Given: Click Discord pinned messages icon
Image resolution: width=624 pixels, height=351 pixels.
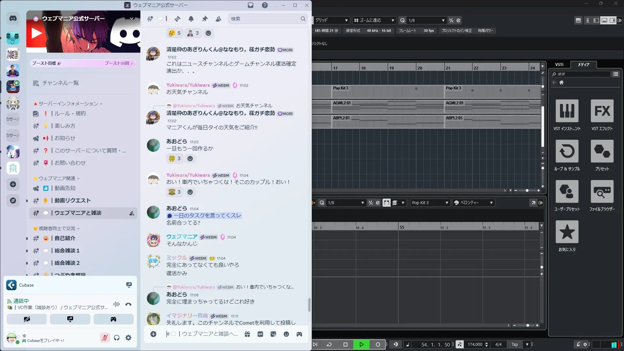Looking at the screenshot, I should click(x=205, y=19).
